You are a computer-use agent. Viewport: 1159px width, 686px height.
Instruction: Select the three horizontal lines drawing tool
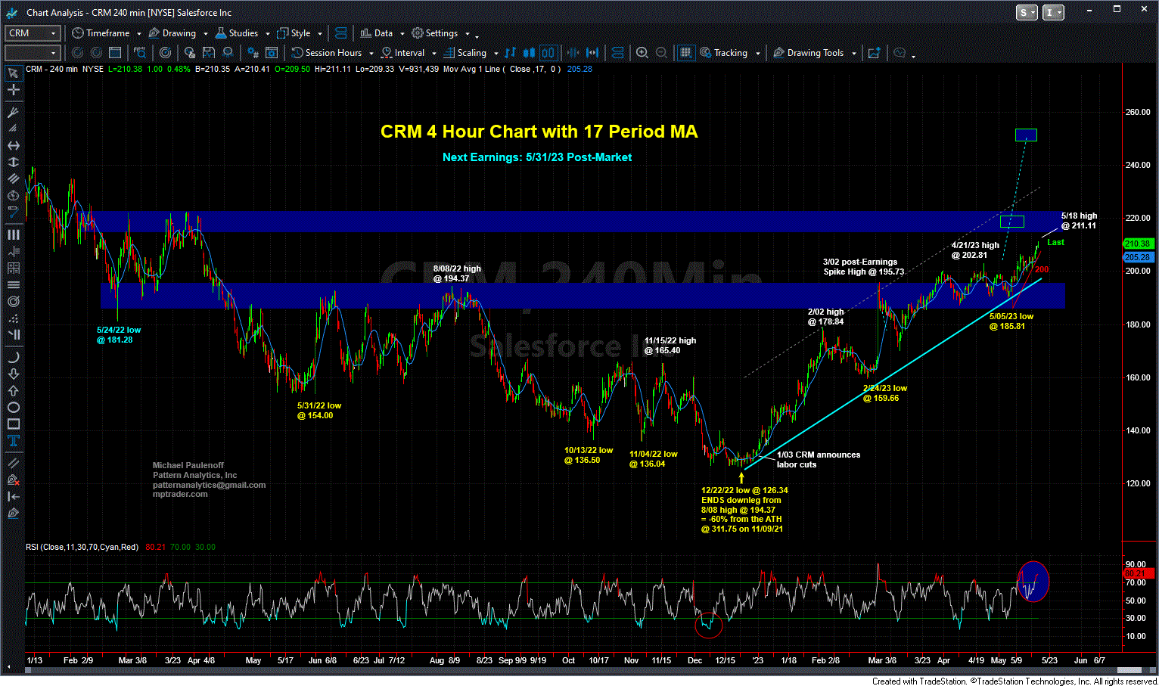click(x=13, y=284)
